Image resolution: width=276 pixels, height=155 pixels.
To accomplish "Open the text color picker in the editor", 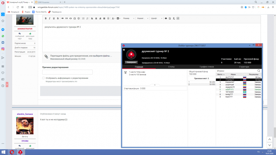I will (x=113, y=18).
